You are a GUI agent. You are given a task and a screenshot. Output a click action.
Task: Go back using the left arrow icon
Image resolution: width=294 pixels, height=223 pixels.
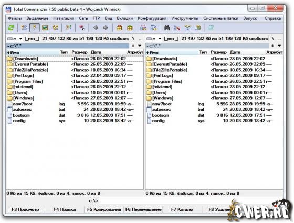[x=96, y=28]
